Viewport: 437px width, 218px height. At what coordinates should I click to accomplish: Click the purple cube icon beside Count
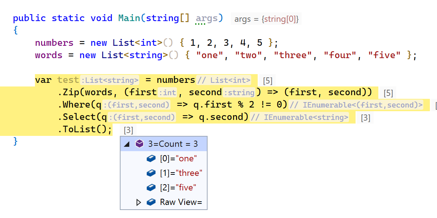(139, 144)
